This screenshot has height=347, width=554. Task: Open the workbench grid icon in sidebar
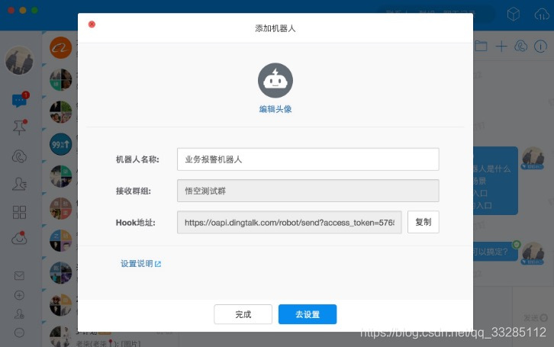[x=19, y=213]
